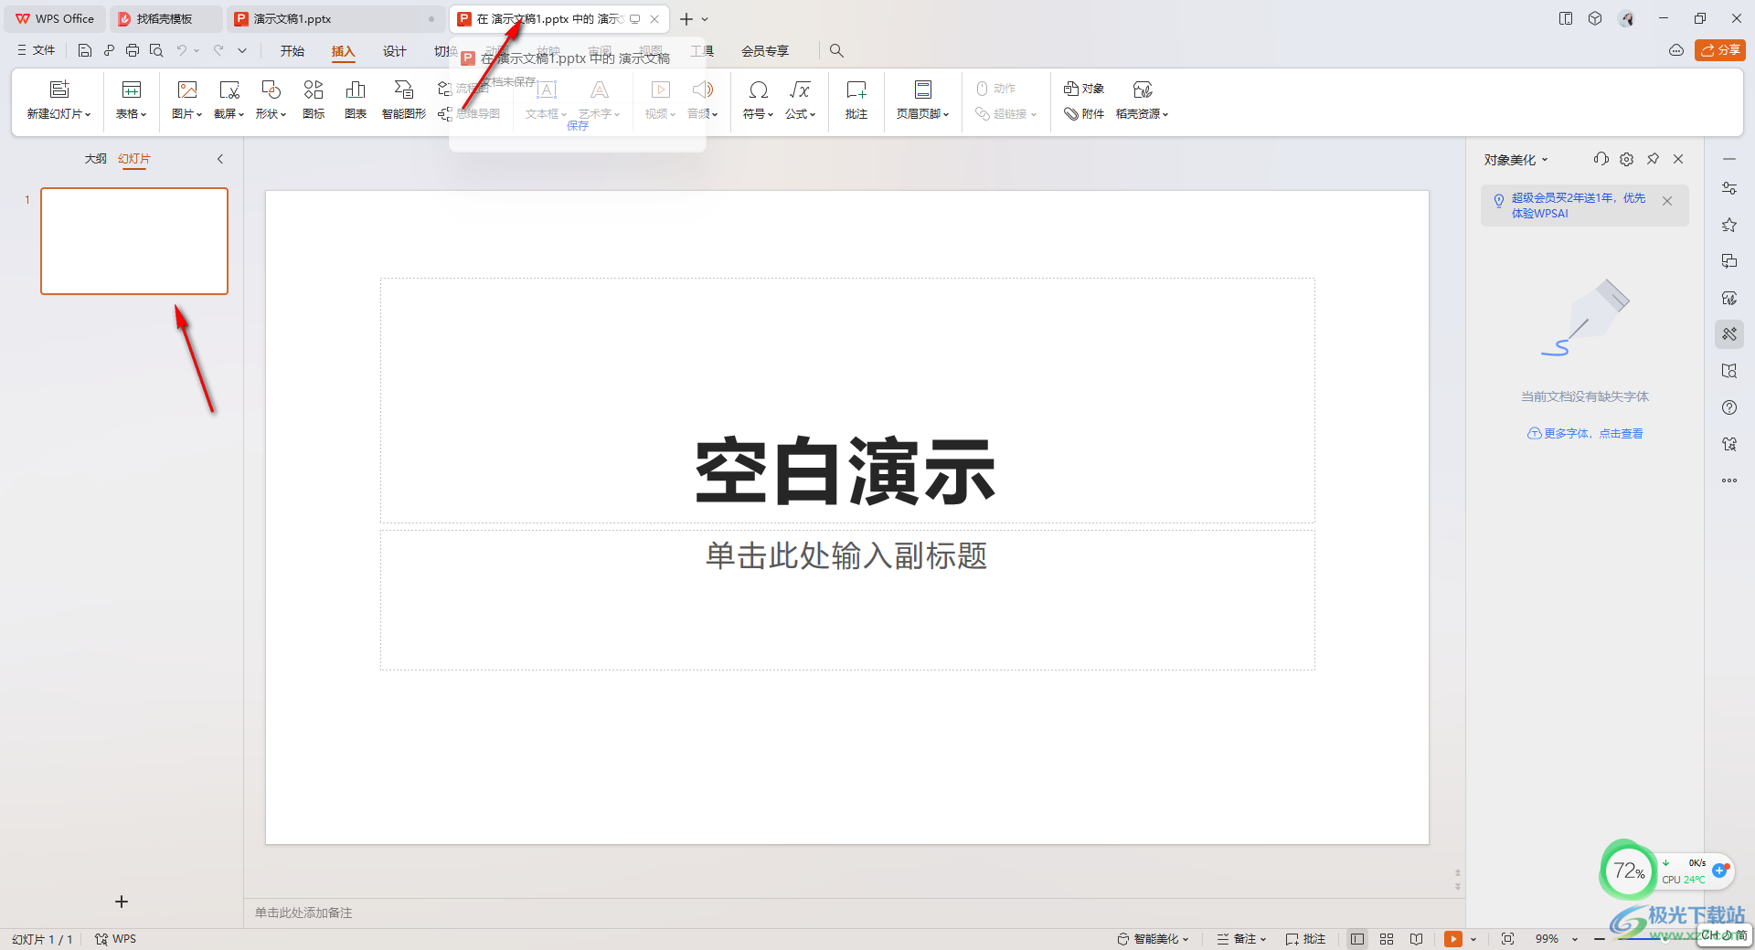Select the 幻灯片 slides tab
This screenshot has height=950, width=1755.
coord(134,159)
